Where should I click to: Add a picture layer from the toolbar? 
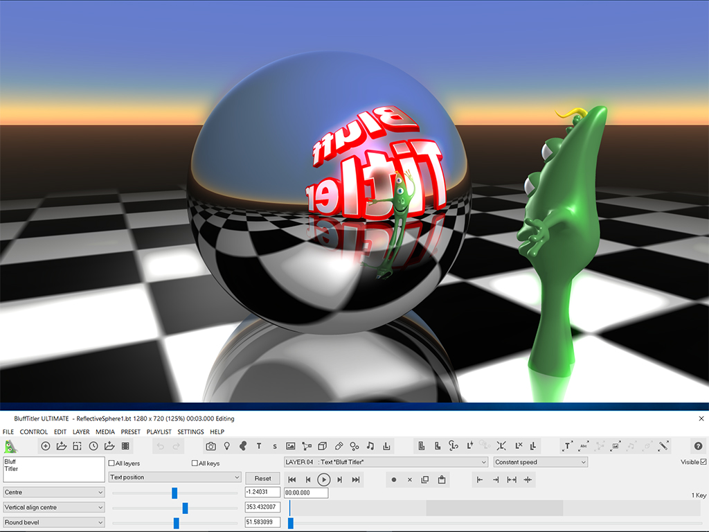click(291, 446)
